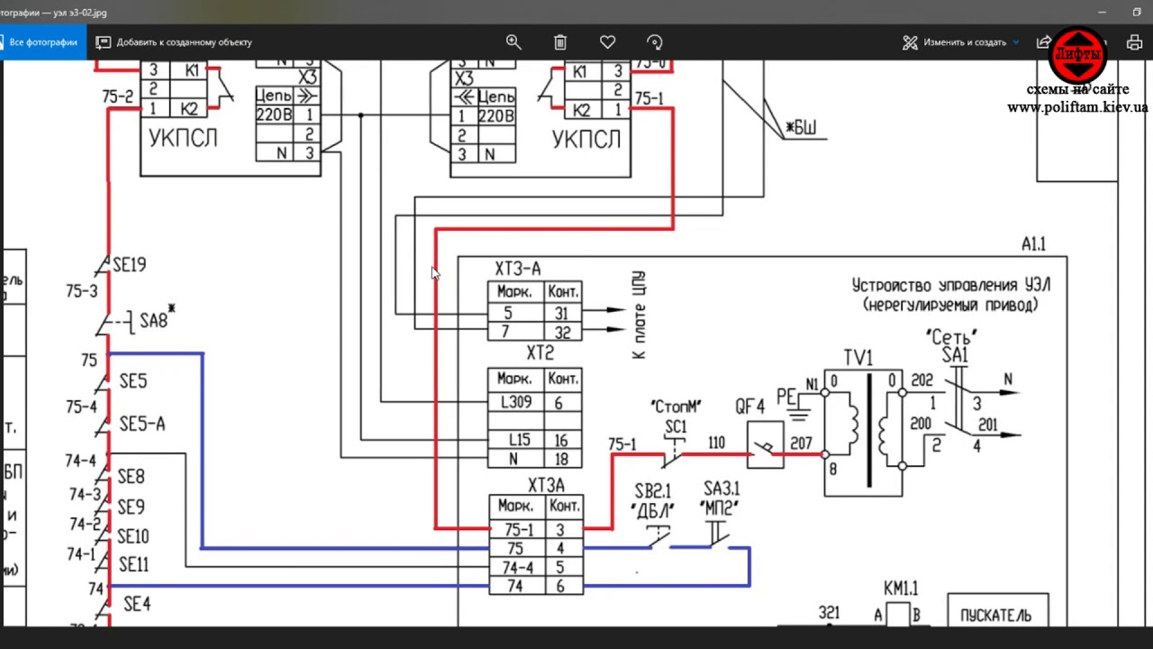Click the SC1 СтопМ button label
1153x649 pixels.
click(x=676, y=417)
